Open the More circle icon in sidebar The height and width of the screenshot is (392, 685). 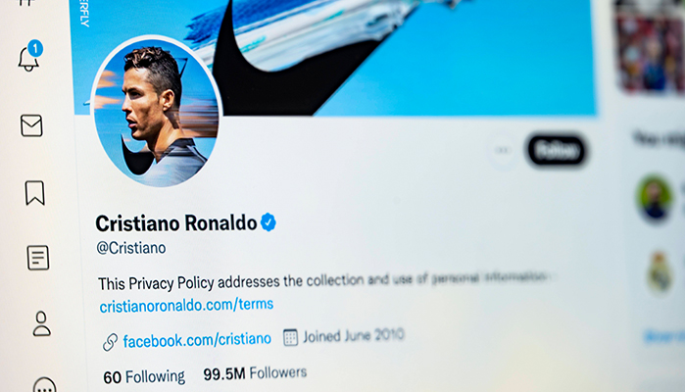point(44,384)
